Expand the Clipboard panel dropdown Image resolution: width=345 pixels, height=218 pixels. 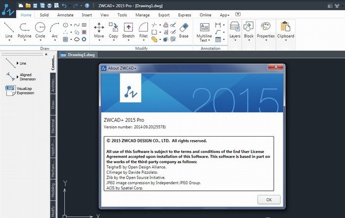285,40
